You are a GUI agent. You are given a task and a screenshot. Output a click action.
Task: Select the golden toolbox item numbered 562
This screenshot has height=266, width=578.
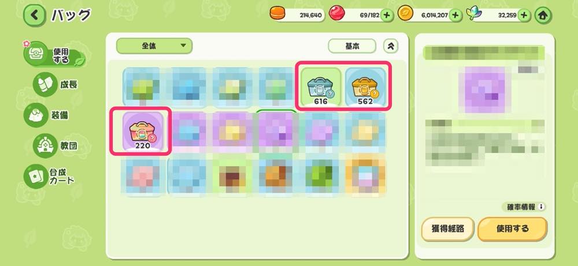click(365, 87)
